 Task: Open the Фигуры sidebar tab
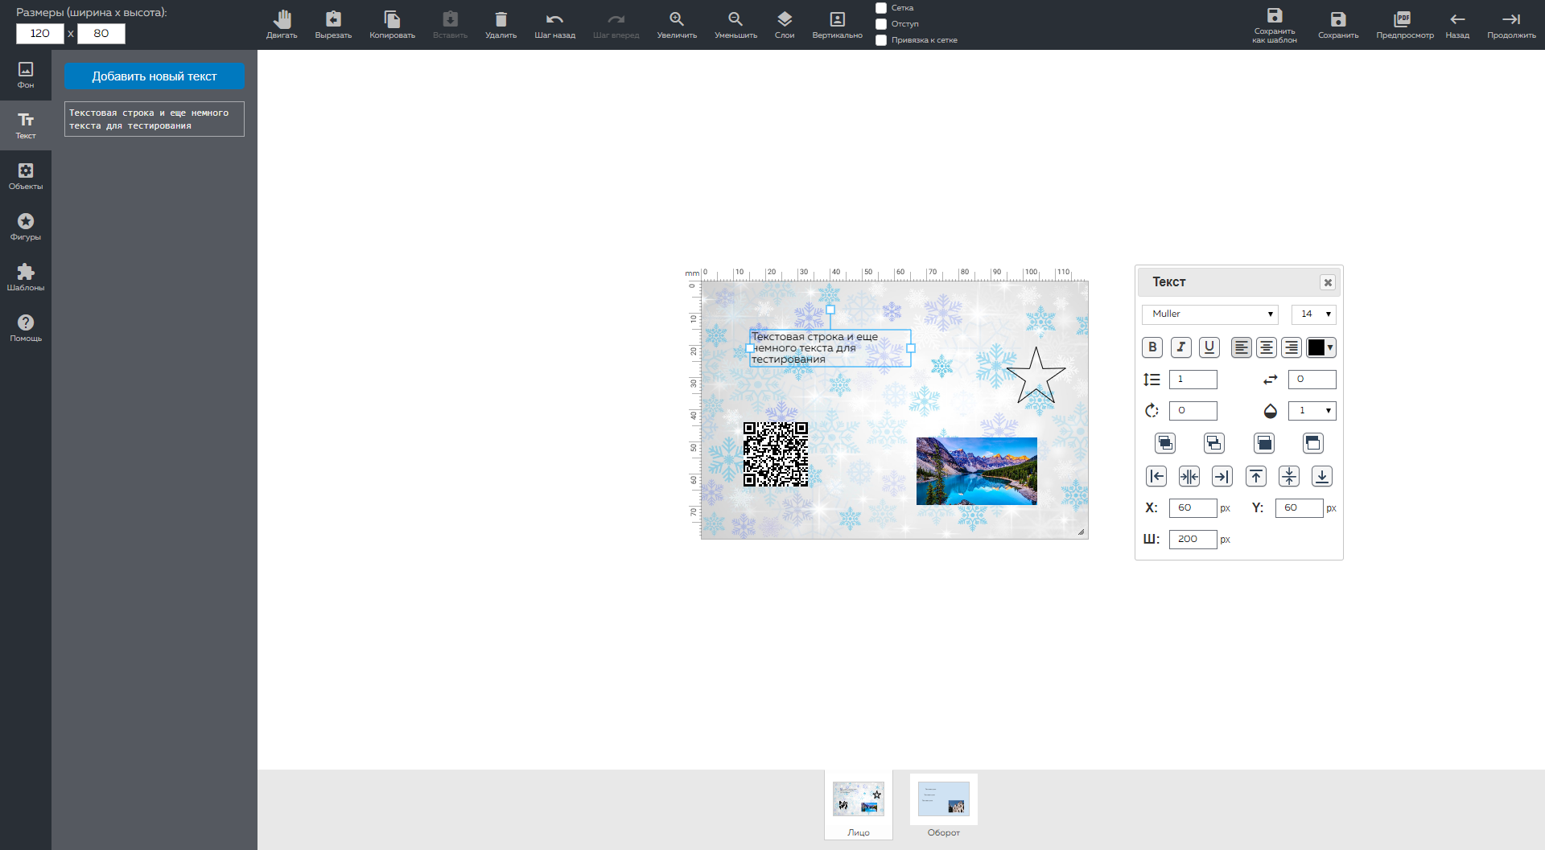tap(26, 228)
